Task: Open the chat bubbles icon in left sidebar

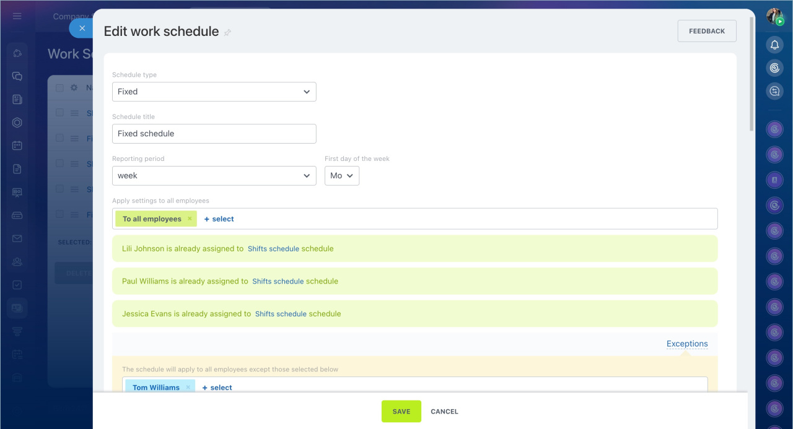Action: click(x=17, y=77)
